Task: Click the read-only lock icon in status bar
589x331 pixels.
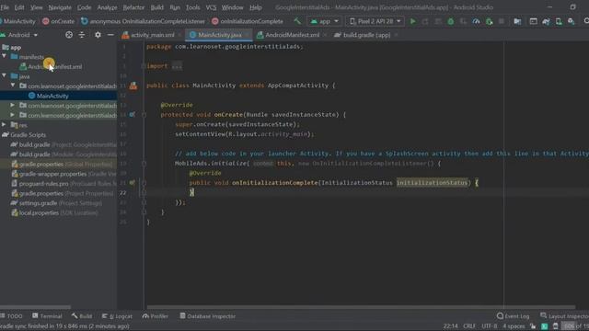Action: pyautogui.click(x=533, y=326)
